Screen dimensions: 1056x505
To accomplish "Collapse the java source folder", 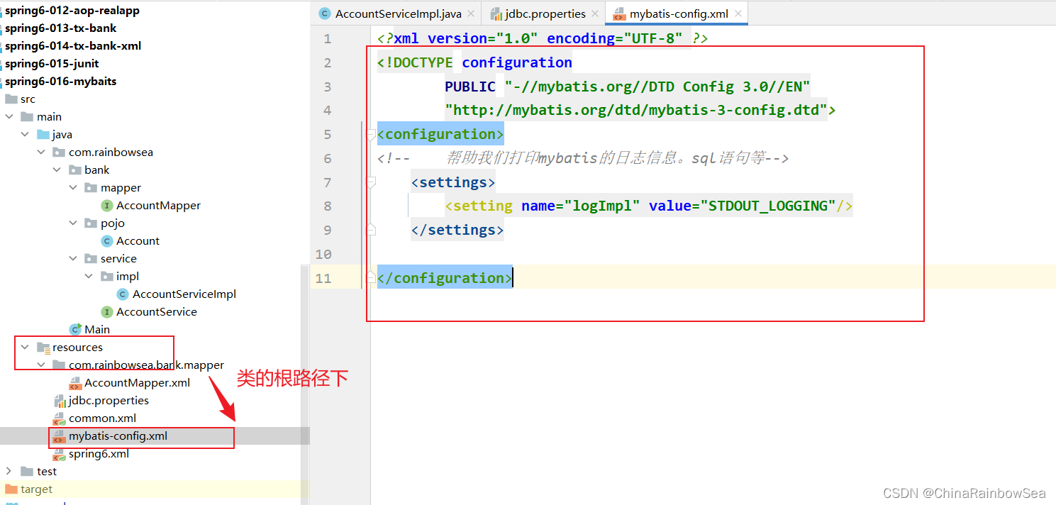I will 25,135.
